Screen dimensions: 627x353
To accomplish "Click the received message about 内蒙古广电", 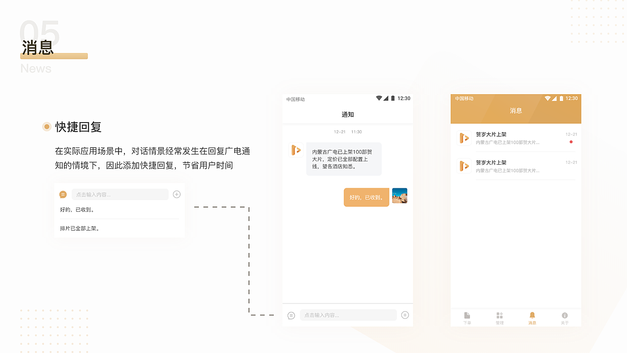I will tap(344, 159).
